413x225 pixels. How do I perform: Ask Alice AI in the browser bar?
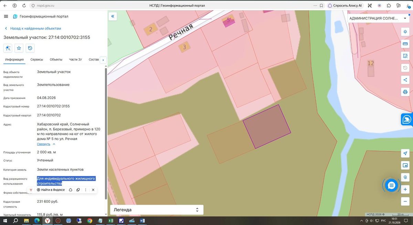pyautogui.click(x=345, y=5)
